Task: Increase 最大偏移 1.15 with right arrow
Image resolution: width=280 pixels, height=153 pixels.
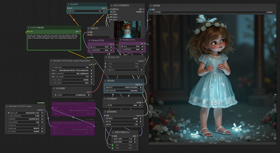Action: tap(135, 139)
